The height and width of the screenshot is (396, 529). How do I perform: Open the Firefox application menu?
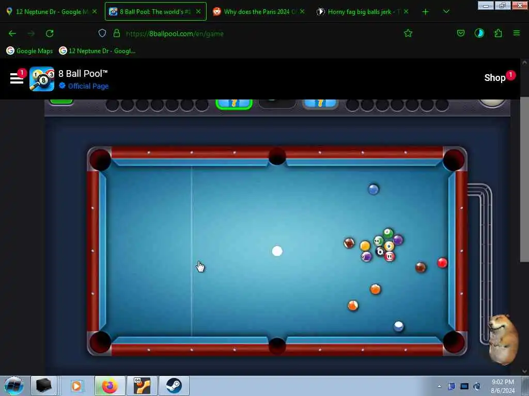[517, 33]
